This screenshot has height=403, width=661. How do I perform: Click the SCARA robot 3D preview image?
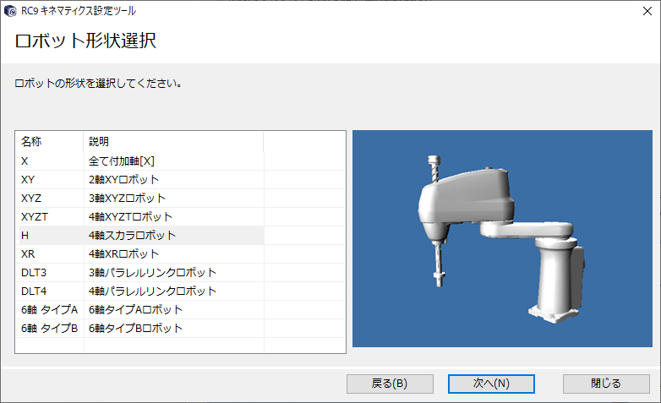(x=502, y=238)
